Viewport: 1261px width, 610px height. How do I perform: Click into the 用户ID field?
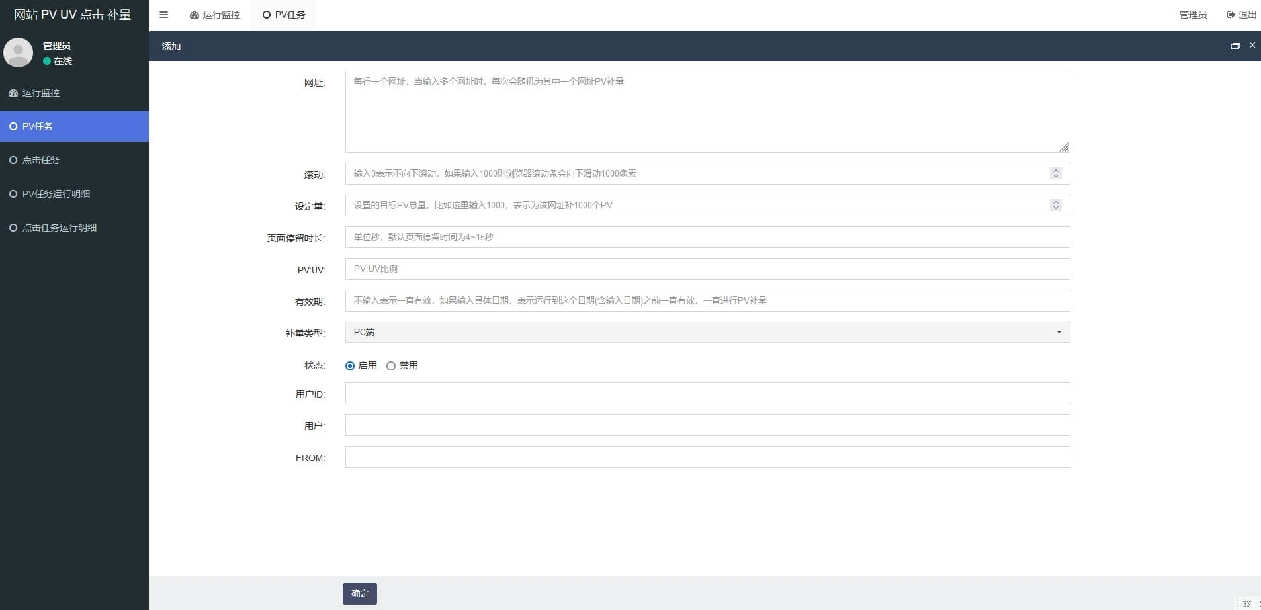coord(707,393)
